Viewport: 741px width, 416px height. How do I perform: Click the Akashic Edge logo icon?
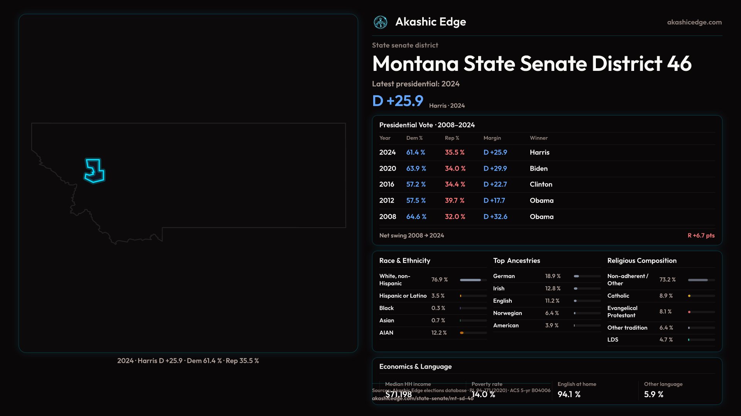click(381, 22)
